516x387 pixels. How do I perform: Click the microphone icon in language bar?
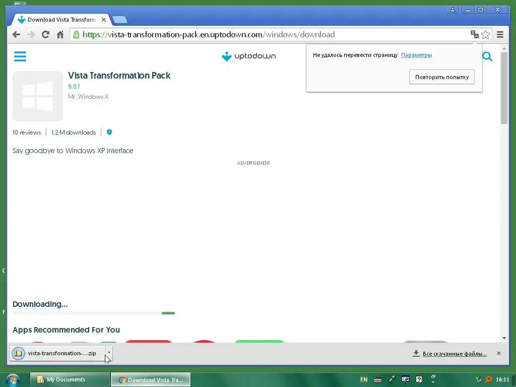[392, 379]
